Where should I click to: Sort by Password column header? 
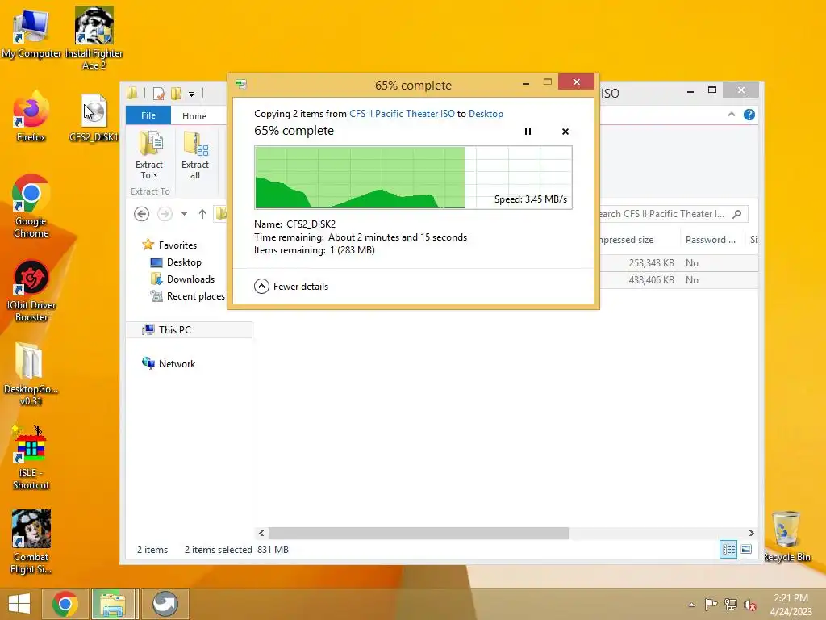711,239
